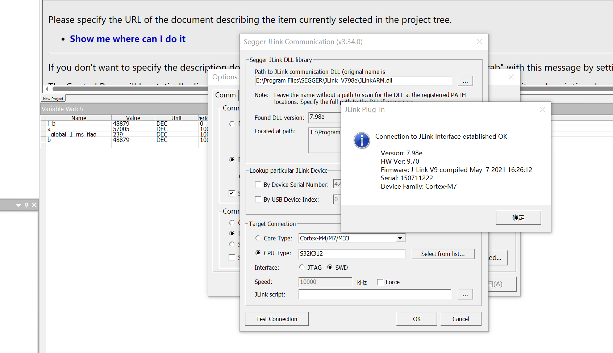The height and width of the screenshot is (353, 613).
Task: Select the Core Type radio button
Action: (258, 238)
